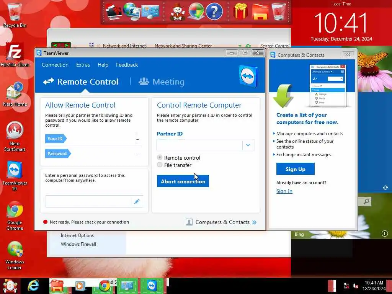Screen dimensions: 392x294
Task: Open FileZilla Client desktop shortcut
Action: tap(15, 55)
